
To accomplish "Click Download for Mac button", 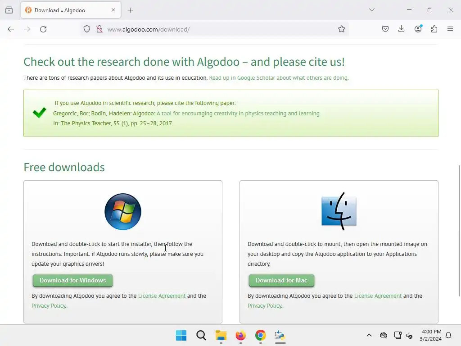I will [x=282, y=280].
